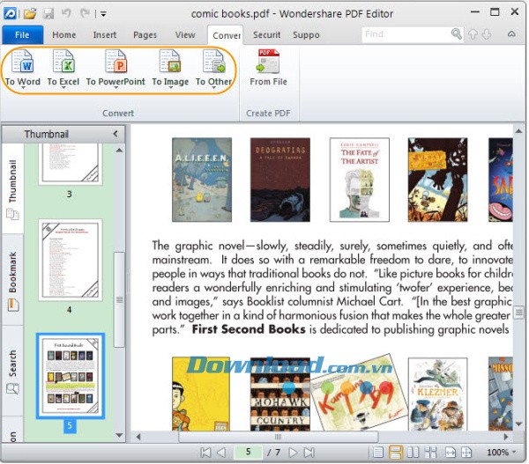This screenshot has height=464, width=529.
Task: Create PDF using From File icon
Action: pos(269,62)
